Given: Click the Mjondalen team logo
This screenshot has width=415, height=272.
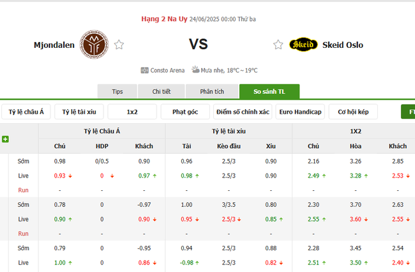Looking at the screenshot, I should point(95,44).
